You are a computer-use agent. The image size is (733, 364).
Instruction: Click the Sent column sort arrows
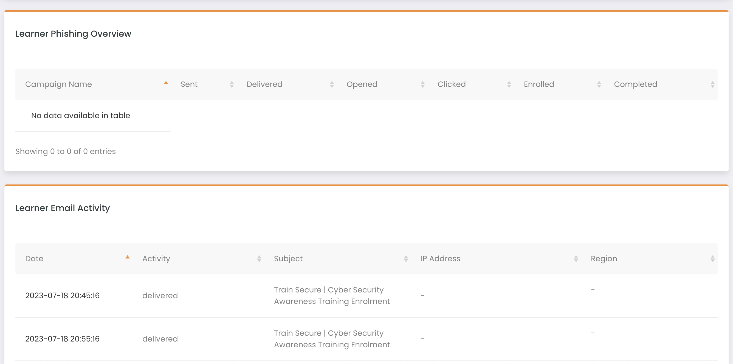pyautogui.click(x=232, y=84)
